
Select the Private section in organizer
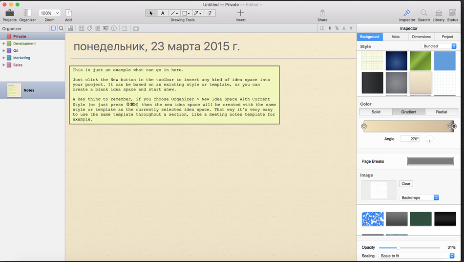coord(33,36)
